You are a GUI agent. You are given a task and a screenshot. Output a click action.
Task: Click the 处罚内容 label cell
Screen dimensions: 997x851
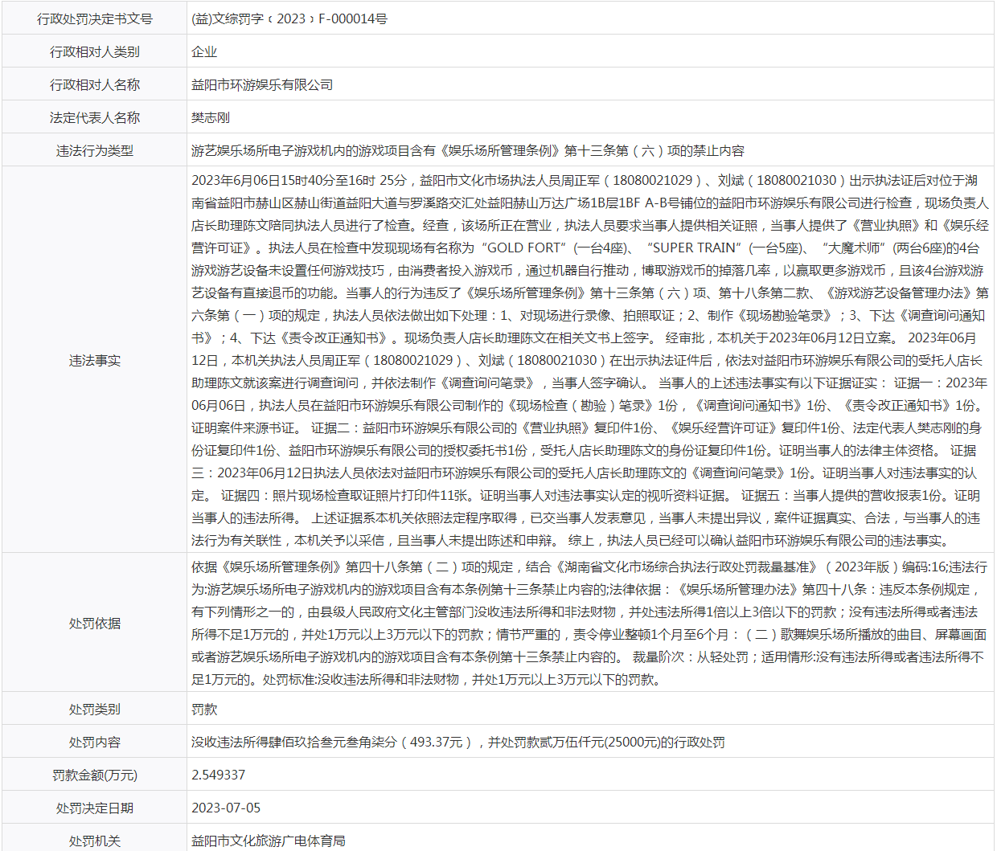pyautogui.click(x=94, y=742)
